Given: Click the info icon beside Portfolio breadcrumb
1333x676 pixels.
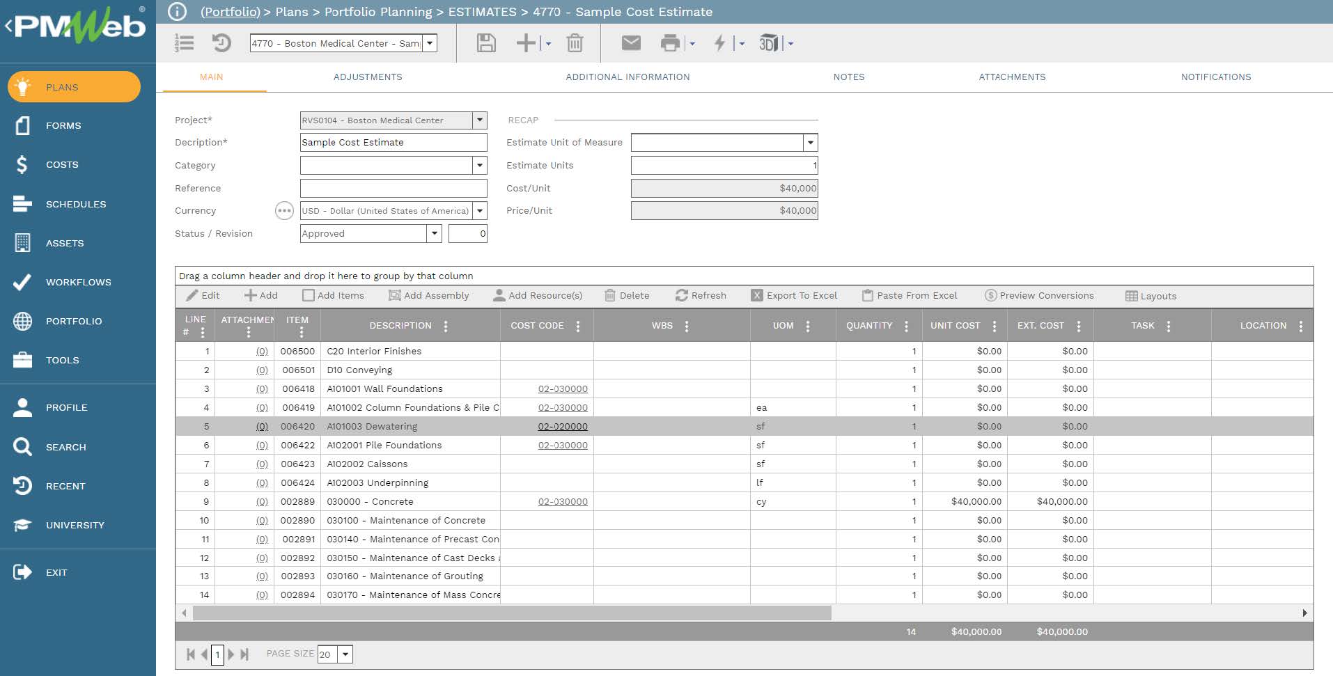Looking at the screenshot, I should coord(178,11).
